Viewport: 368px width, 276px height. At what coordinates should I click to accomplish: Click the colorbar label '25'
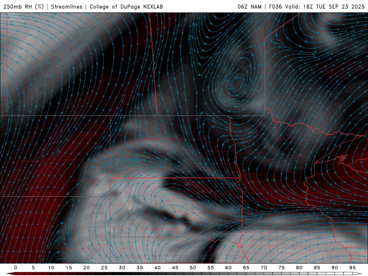pyautogui.click(x=104, y=268)
